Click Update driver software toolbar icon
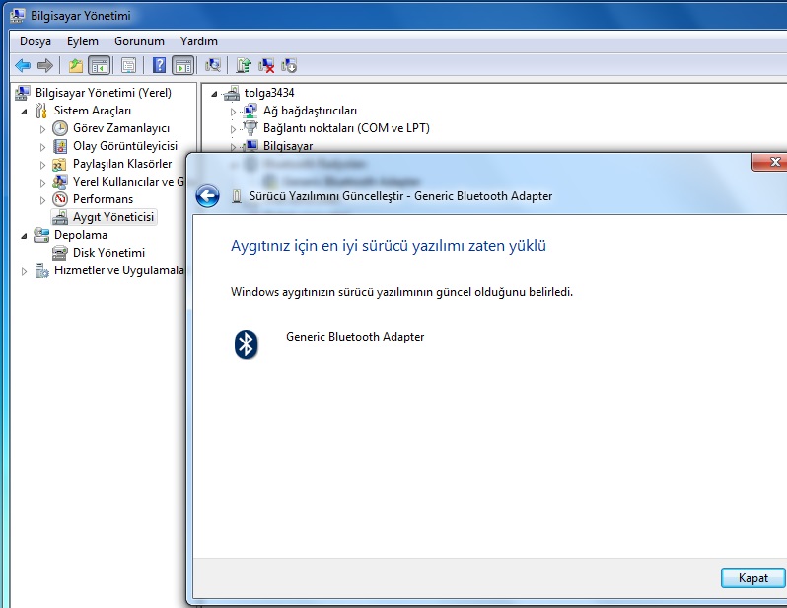Image resolution: width=787 pixels, height=608 pixels. [x=244, y=65]
